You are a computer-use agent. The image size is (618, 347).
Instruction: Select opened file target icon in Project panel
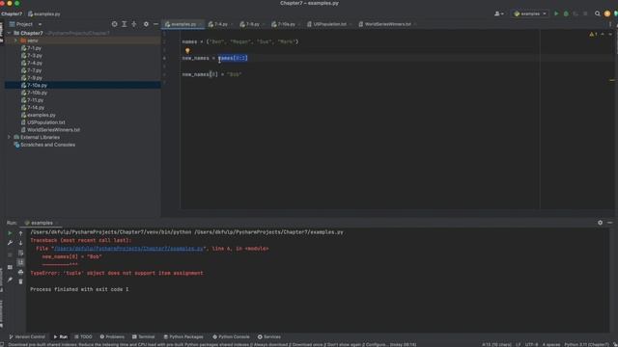click(114, 24)
